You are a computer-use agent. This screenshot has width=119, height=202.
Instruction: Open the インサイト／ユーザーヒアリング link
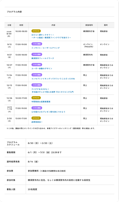click(45, 48)
